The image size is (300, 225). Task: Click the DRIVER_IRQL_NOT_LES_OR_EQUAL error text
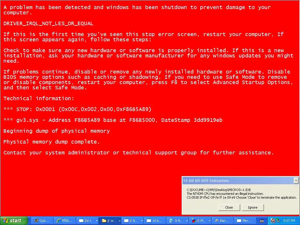48,23
